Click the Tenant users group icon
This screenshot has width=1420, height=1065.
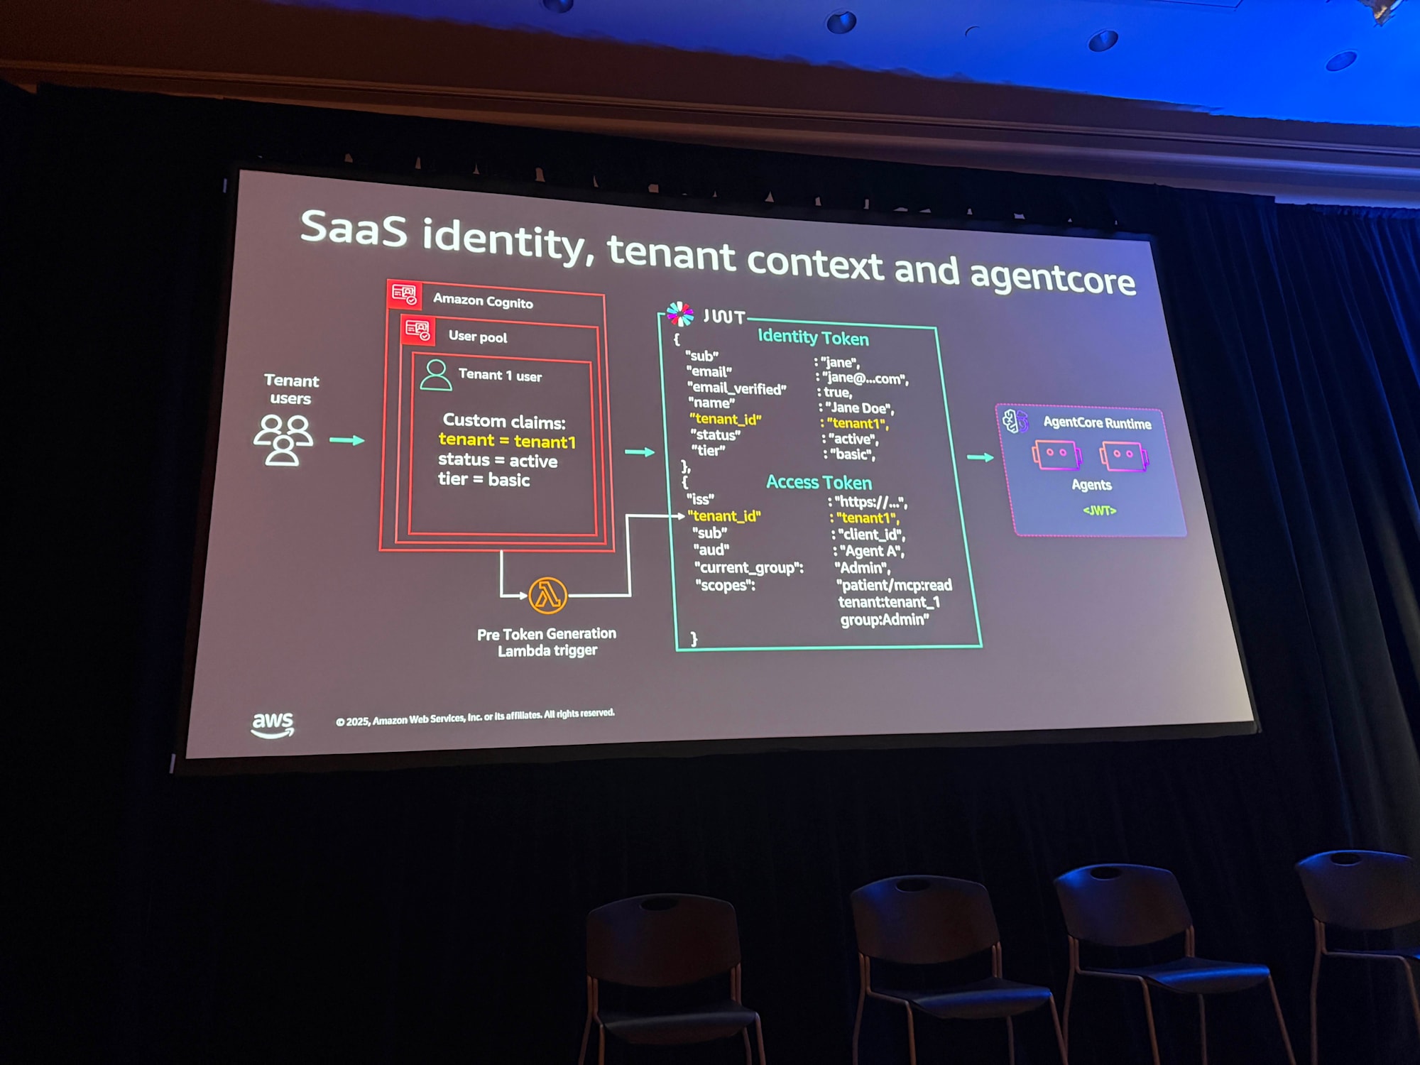click(283, 439)
